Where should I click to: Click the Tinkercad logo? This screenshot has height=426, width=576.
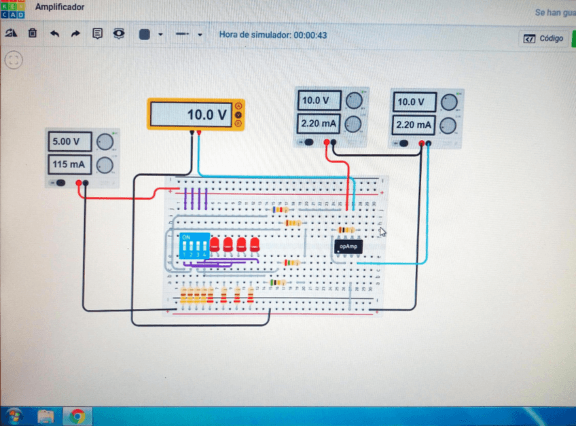pos(11,10)
